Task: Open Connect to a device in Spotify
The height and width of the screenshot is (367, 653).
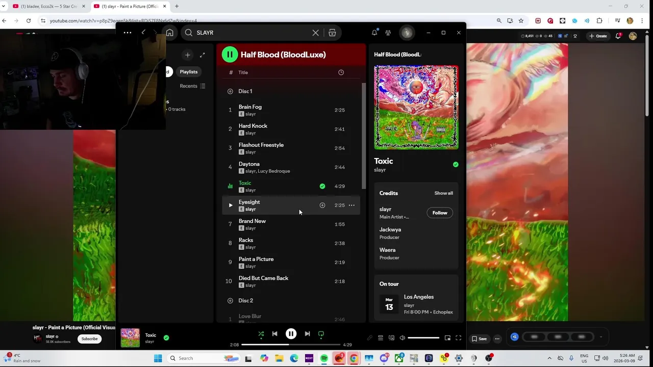Action: 391,338
